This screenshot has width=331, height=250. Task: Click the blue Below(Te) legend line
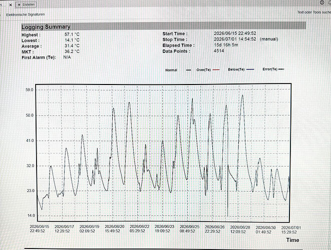click(250, 69)
